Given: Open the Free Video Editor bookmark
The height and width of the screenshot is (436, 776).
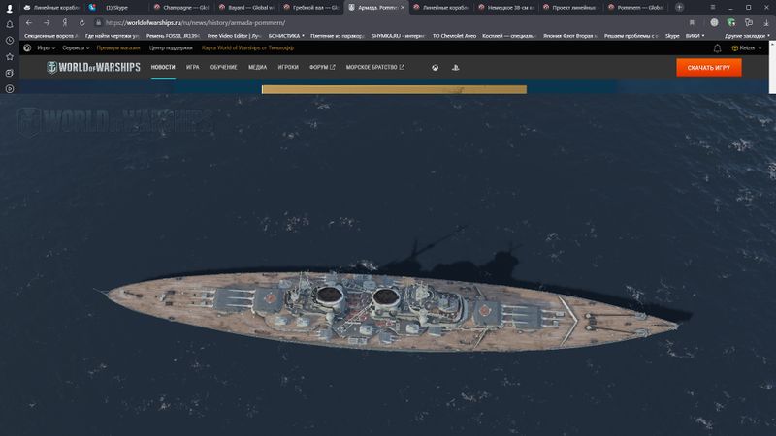Looking at the screenshot, I should [x=235, y=36].
